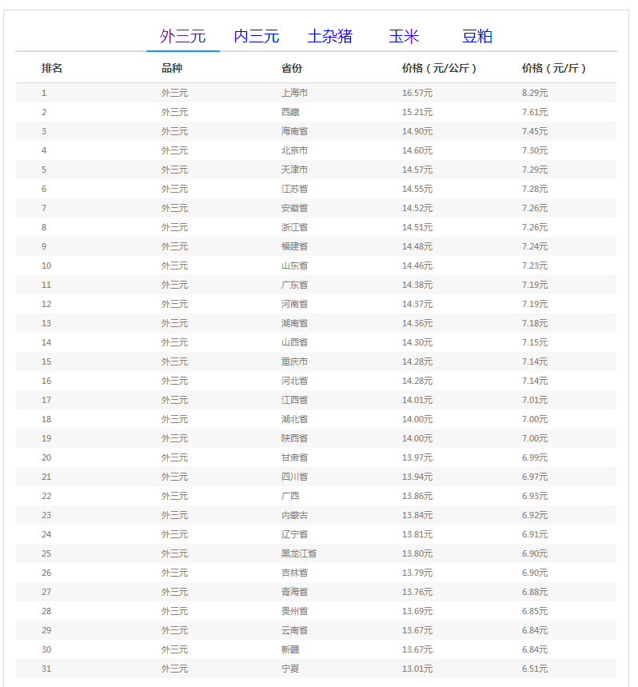Viewport: 638px width, 687px height.
Task: Select 上海市 in the province column
Action: [294, 93]
